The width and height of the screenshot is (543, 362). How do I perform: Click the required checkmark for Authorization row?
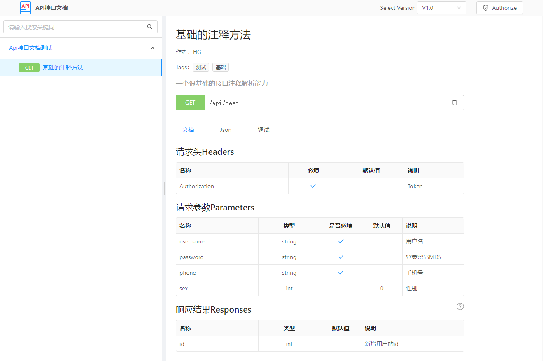tap(313, 186)
